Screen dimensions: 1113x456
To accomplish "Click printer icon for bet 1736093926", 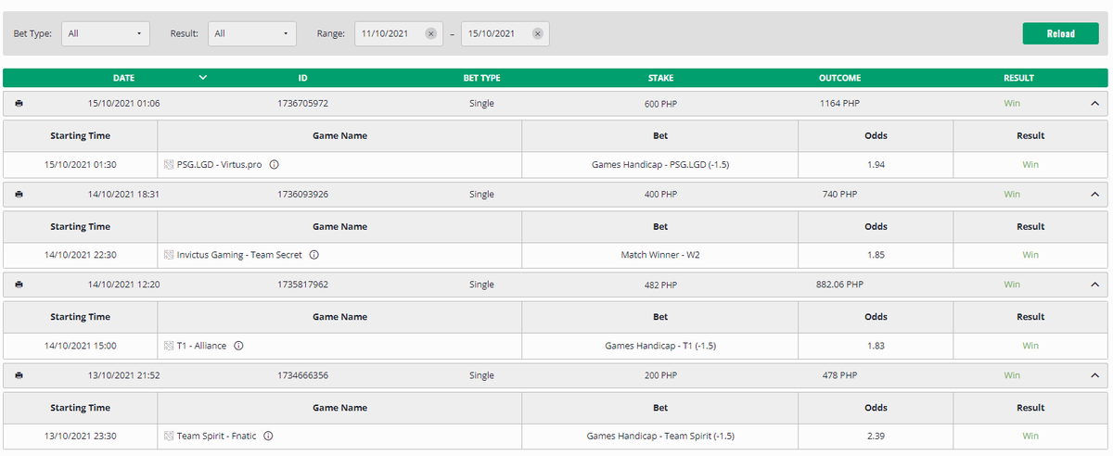I will [x=19, y=195].
